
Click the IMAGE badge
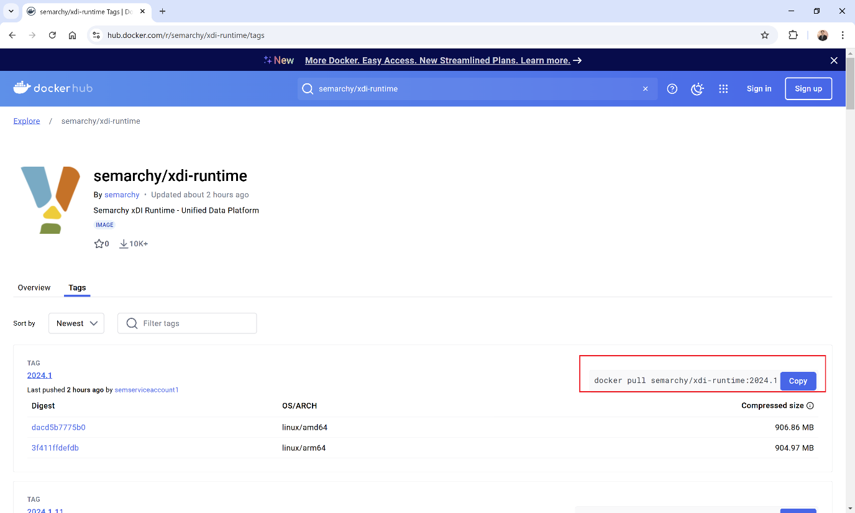click(x=104, y=225)
